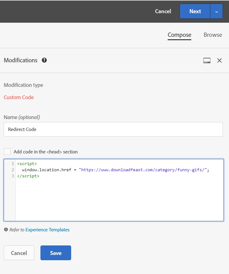The image size is (229, 274).
Task: Click the Custom Code modification type text
Action: coord(19,97)
